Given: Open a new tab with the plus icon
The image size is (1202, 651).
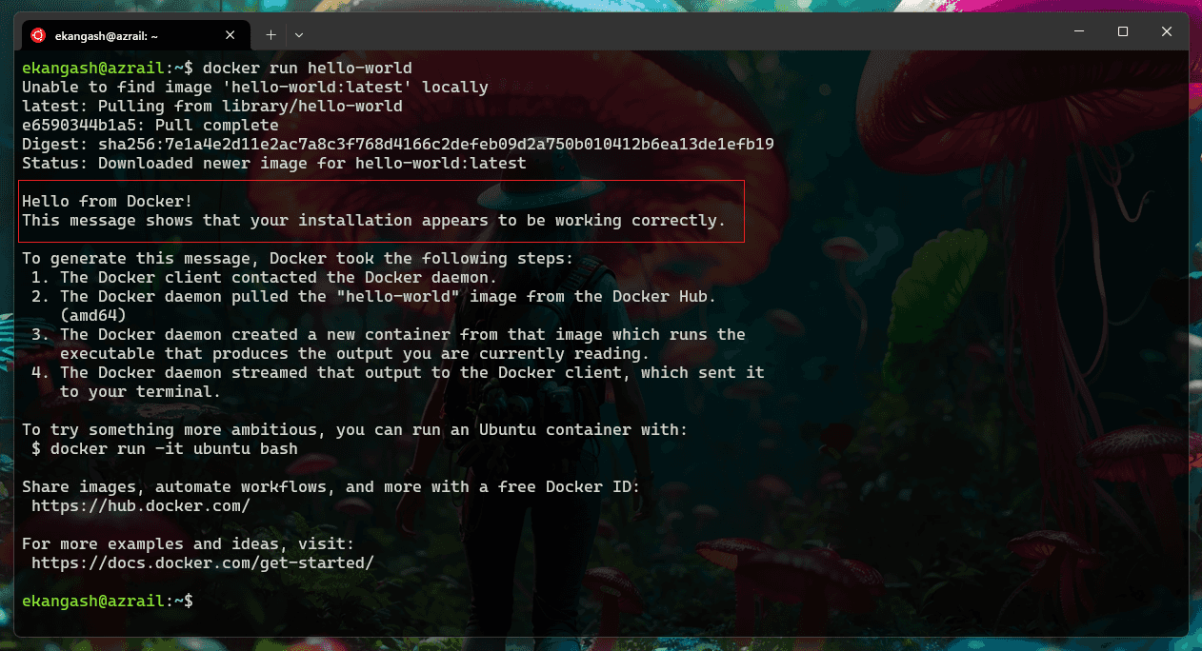Looking at the screenshot, I should pos(270,35).
